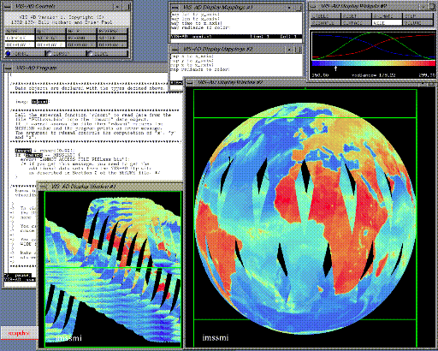Screen dimensions: 438x351
Task: Toggle DISPLAY 3 in the Controls window
Action: [81, 45]
